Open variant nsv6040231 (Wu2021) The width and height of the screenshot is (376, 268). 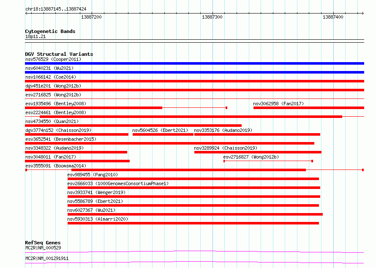49,68
